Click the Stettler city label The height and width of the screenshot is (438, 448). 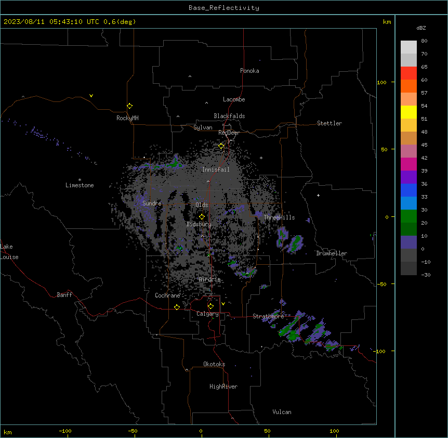click(x=330, y=123)
